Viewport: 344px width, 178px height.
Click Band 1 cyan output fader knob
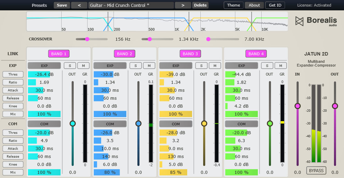point(73,123)
